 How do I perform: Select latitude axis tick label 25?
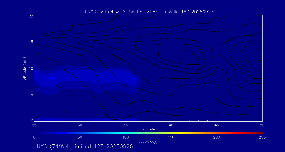pyautogui.click(x=34, y=125)
